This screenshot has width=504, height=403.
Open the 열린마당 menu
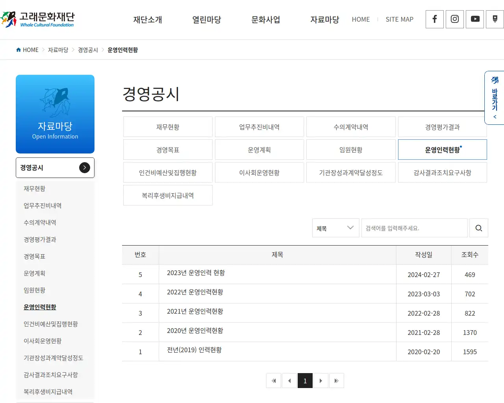coord(206,20)
